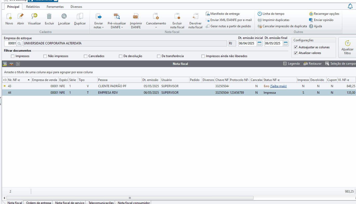Open the Nota fiscal consumidor tab
Screen dimensions: 356x204
pos(133,203)
